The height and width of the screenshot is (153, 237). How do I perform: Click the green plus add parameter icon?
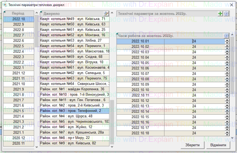tap(220, 14)
